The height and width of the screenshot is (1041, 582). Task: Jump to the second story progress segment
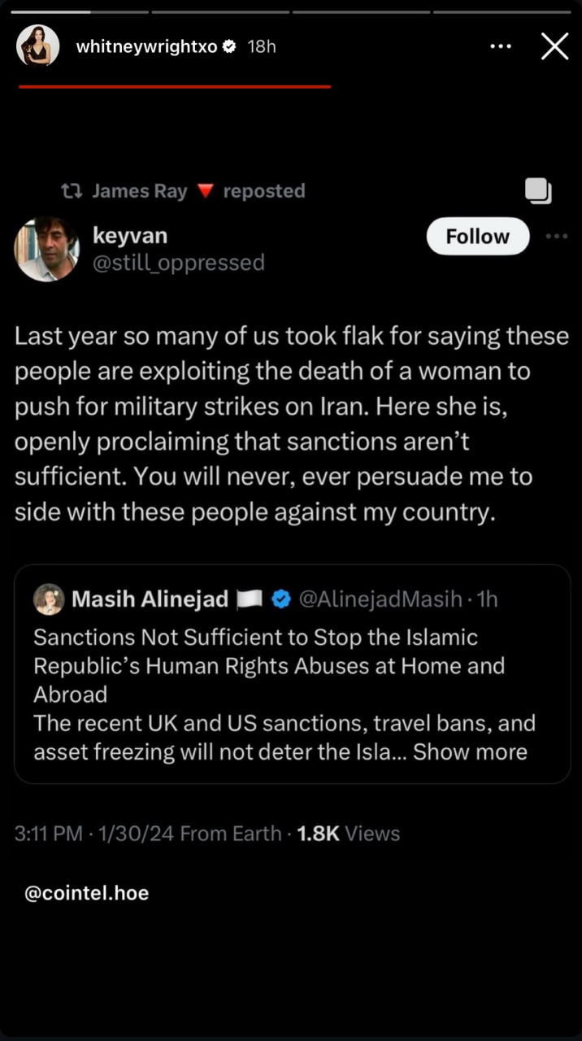pos(220,12)
